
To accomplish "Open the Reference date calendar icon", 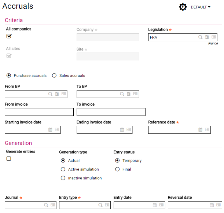I will pyautogui.click(x=200, y=130).
